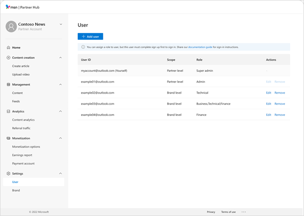Open the footer more options ellipsis
304x216 pixels.
click(x=244, y=212)
